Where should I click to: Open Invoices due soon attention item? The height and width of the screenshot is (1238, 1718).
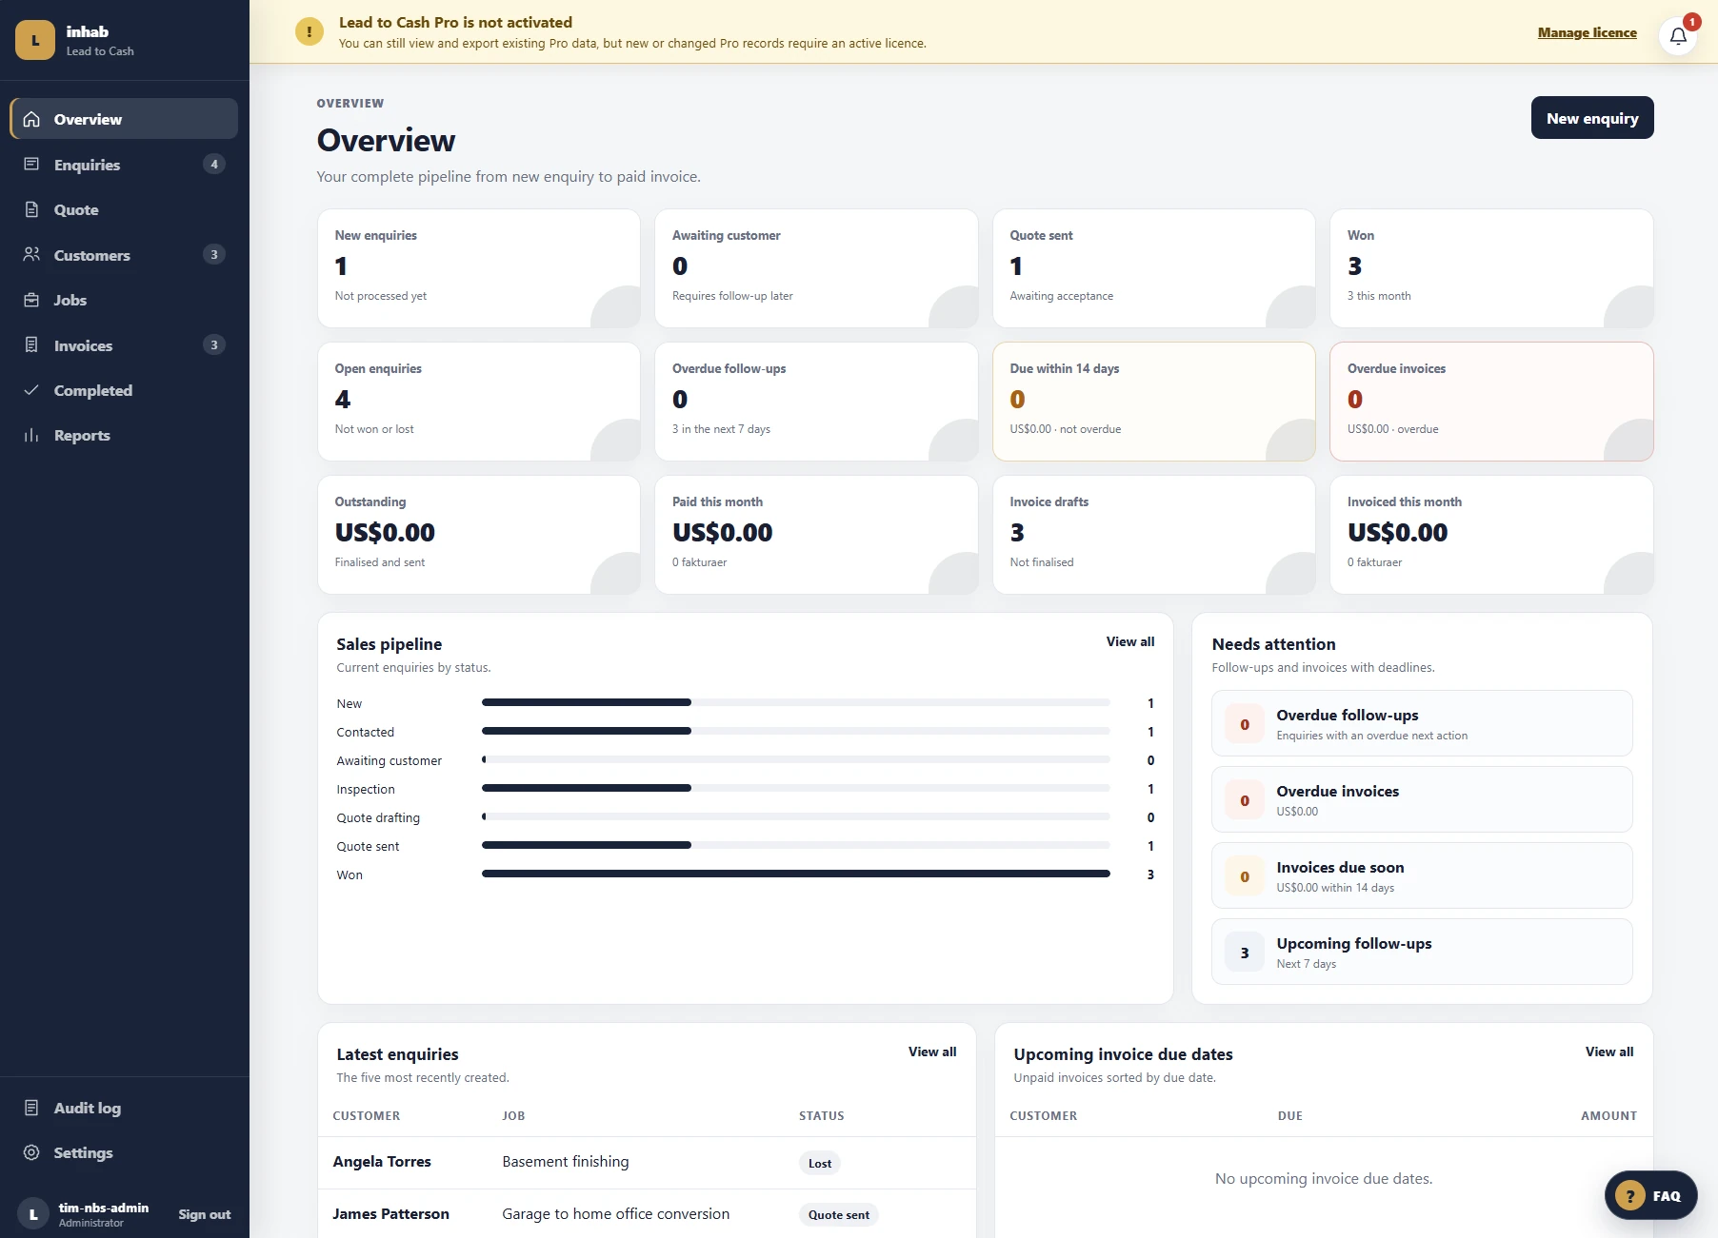[x=1422, y=875]
